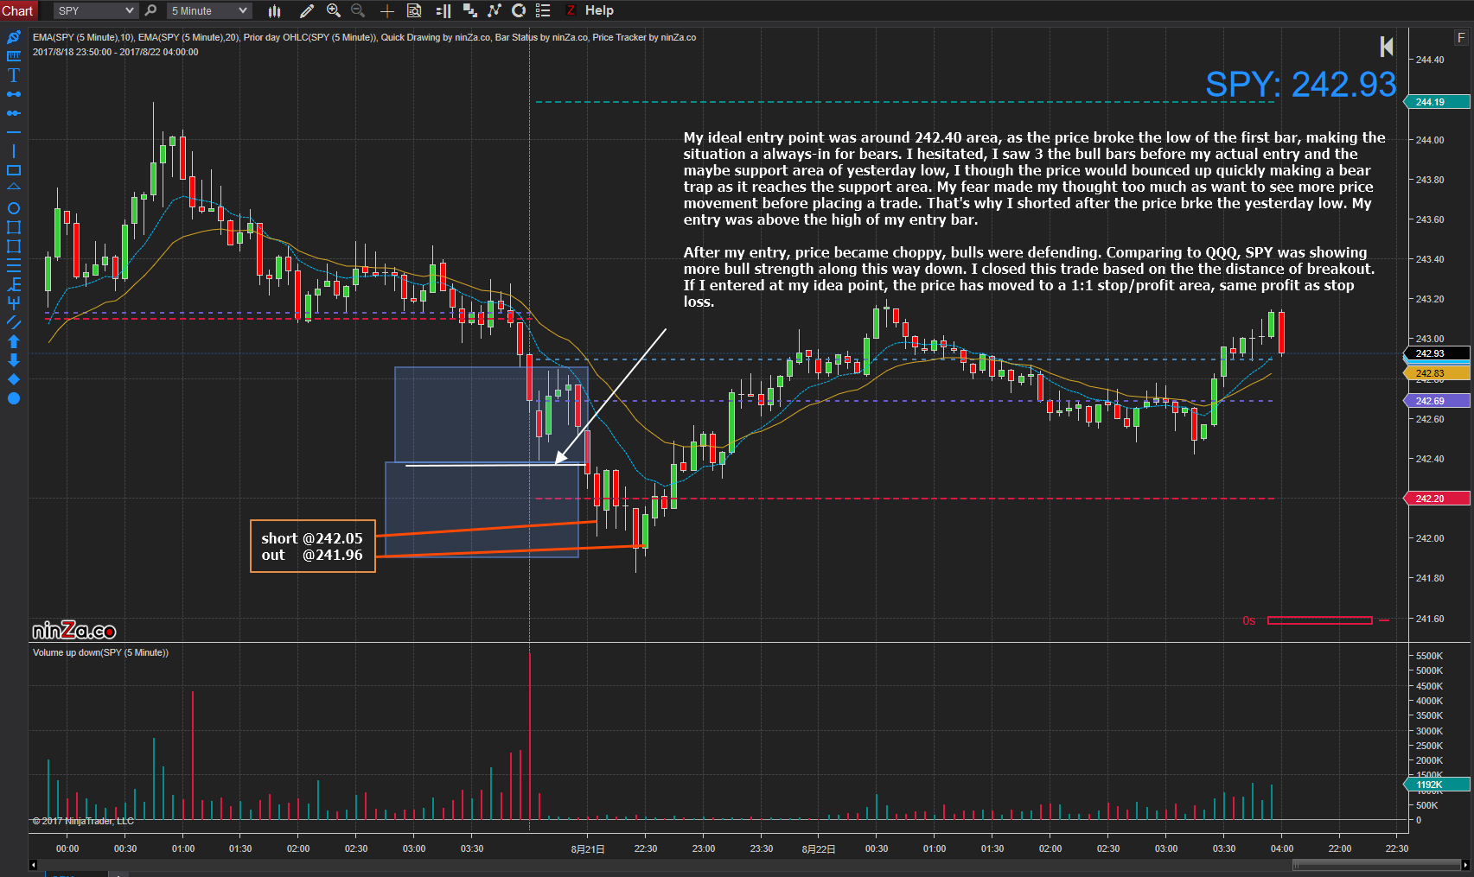
Task: Select the Arrow Up marker tool
Action: [13, 341]
